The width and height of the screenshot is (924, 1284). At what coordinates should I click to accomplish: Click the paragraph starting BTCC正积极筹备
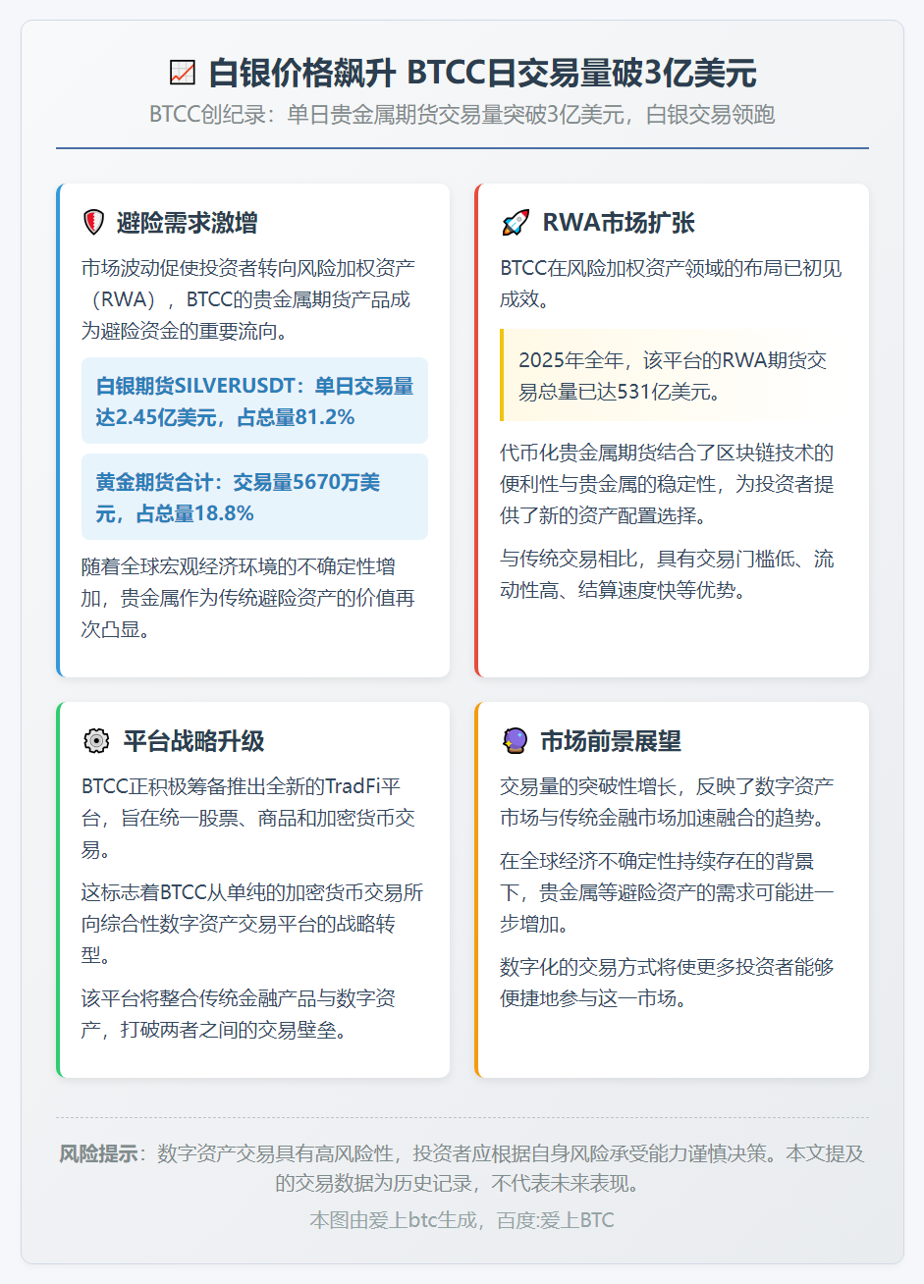[248, 818]
